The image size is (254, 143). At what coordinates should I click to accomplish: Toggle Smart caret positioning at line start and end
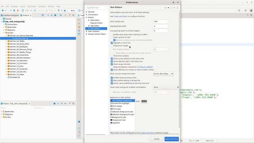(112, 83)
